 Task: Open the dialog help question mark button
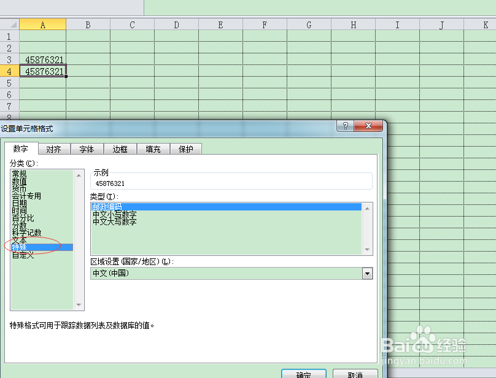[x=345, y=126]
